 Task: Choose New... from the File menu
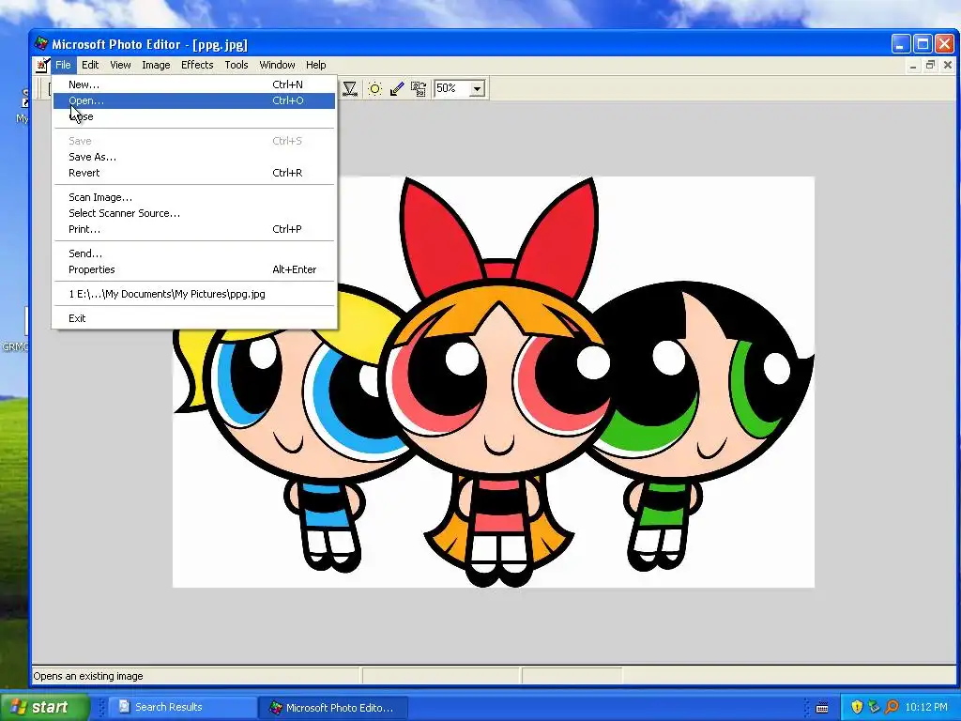coord(194,84)
